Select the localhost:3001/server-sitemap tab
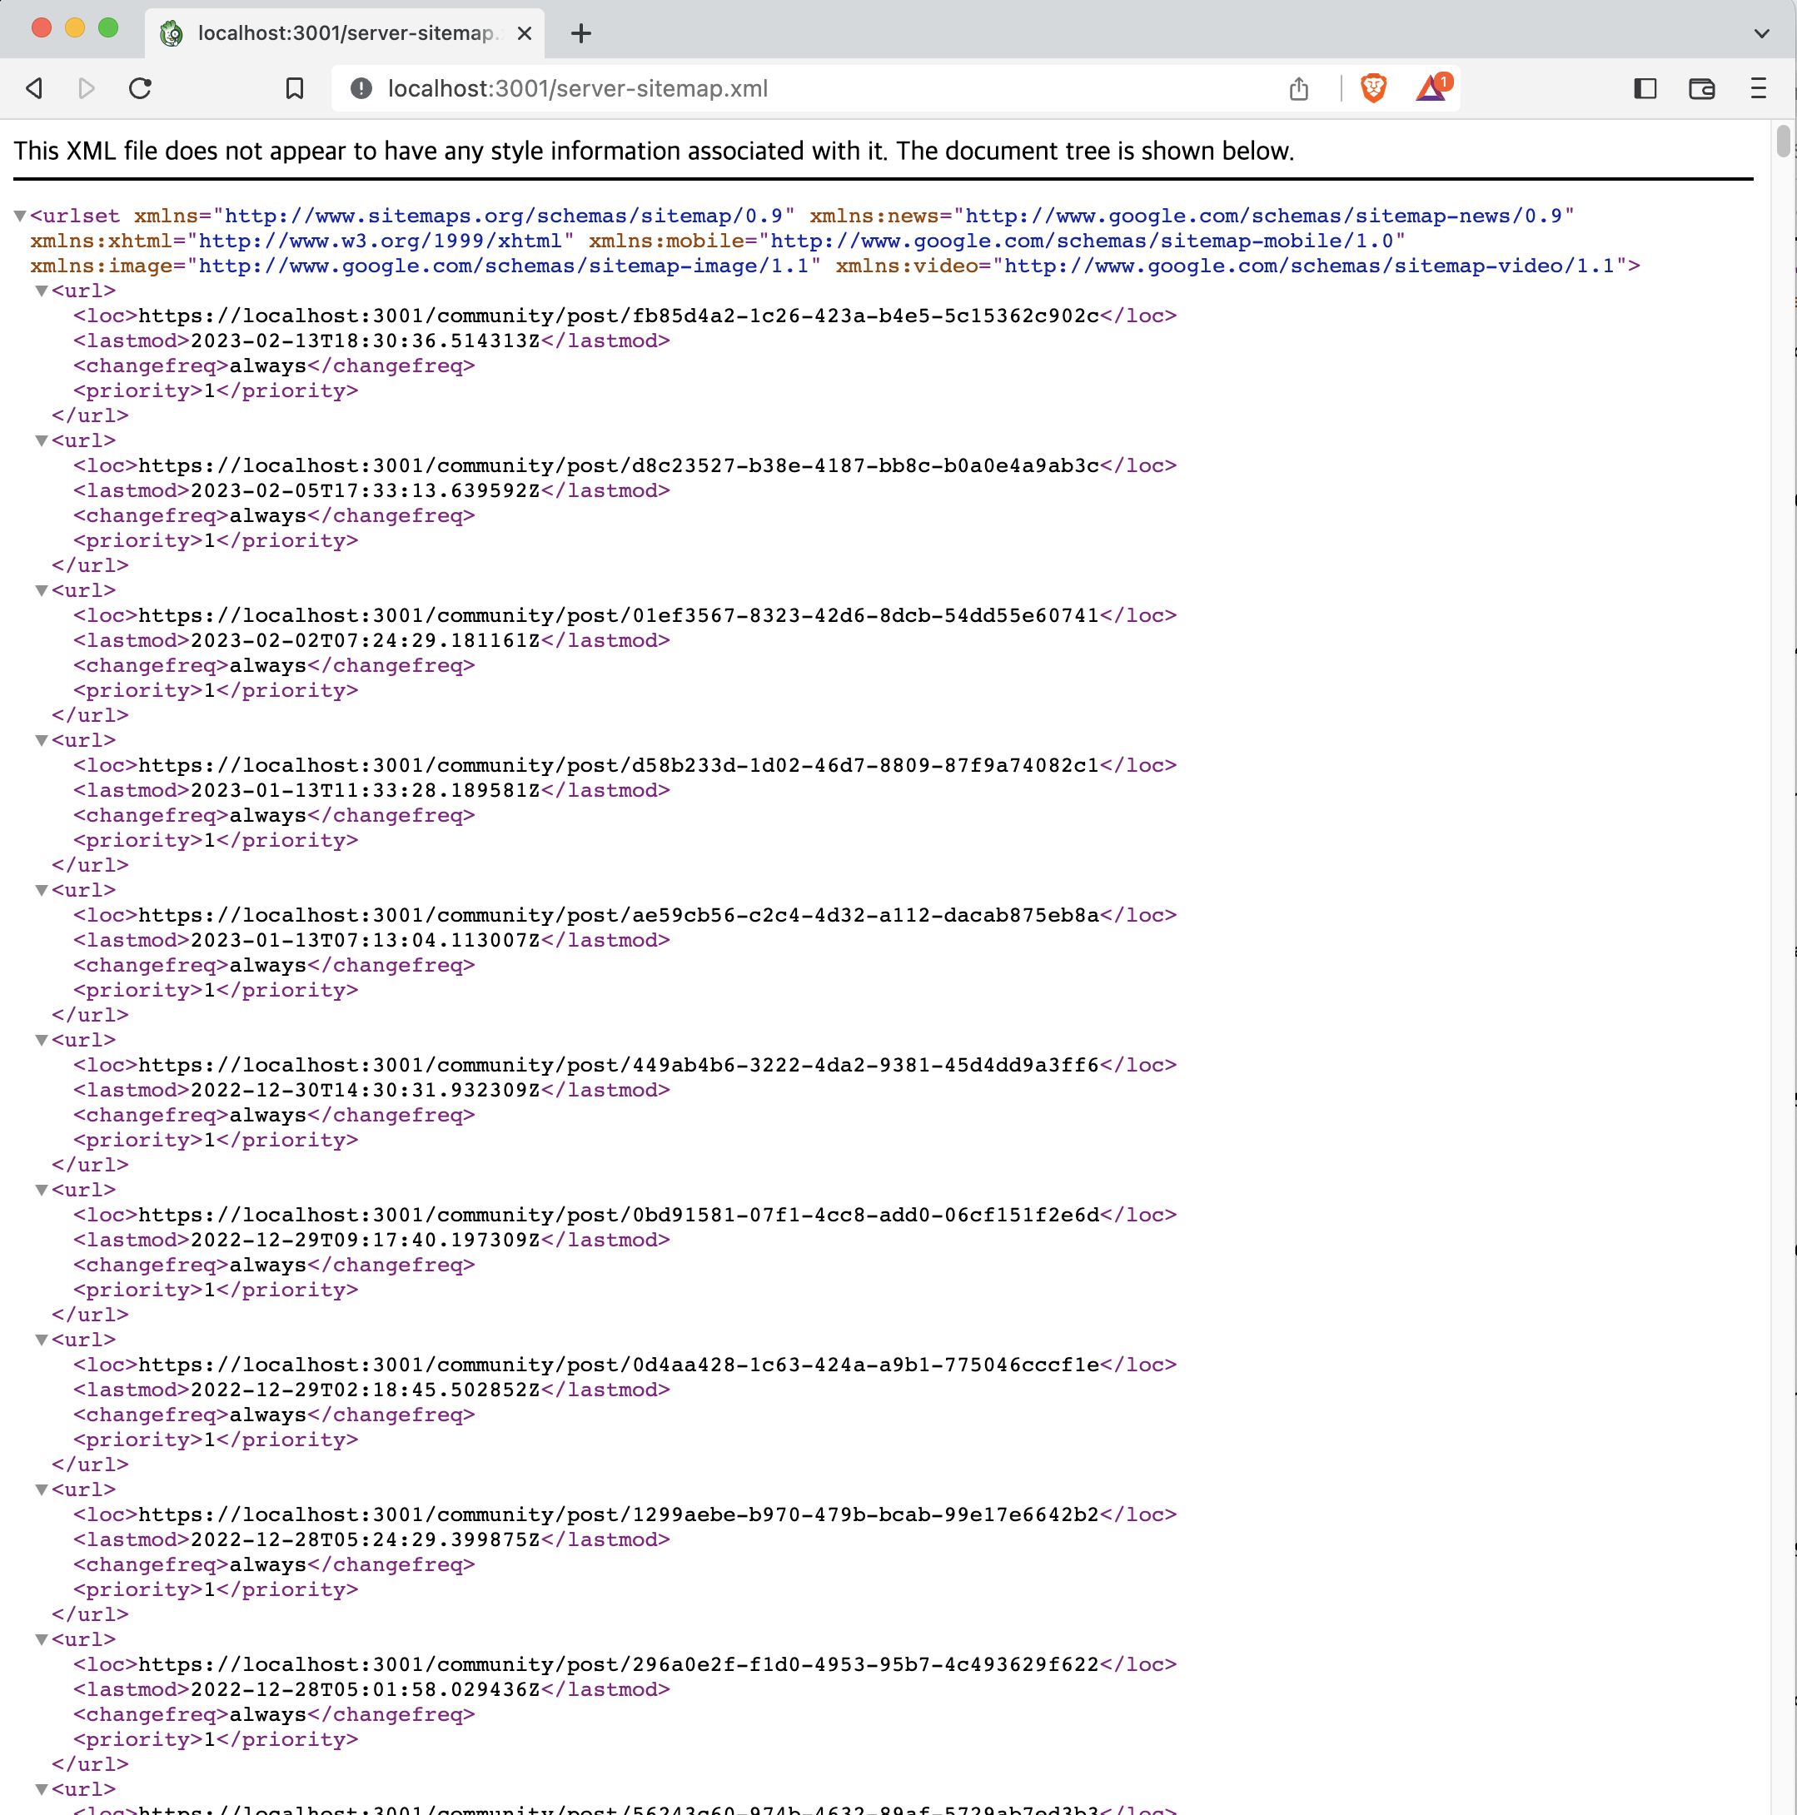Image resolution: width=1797 pixels, height=1815 pixels. (x=344, y=34)
